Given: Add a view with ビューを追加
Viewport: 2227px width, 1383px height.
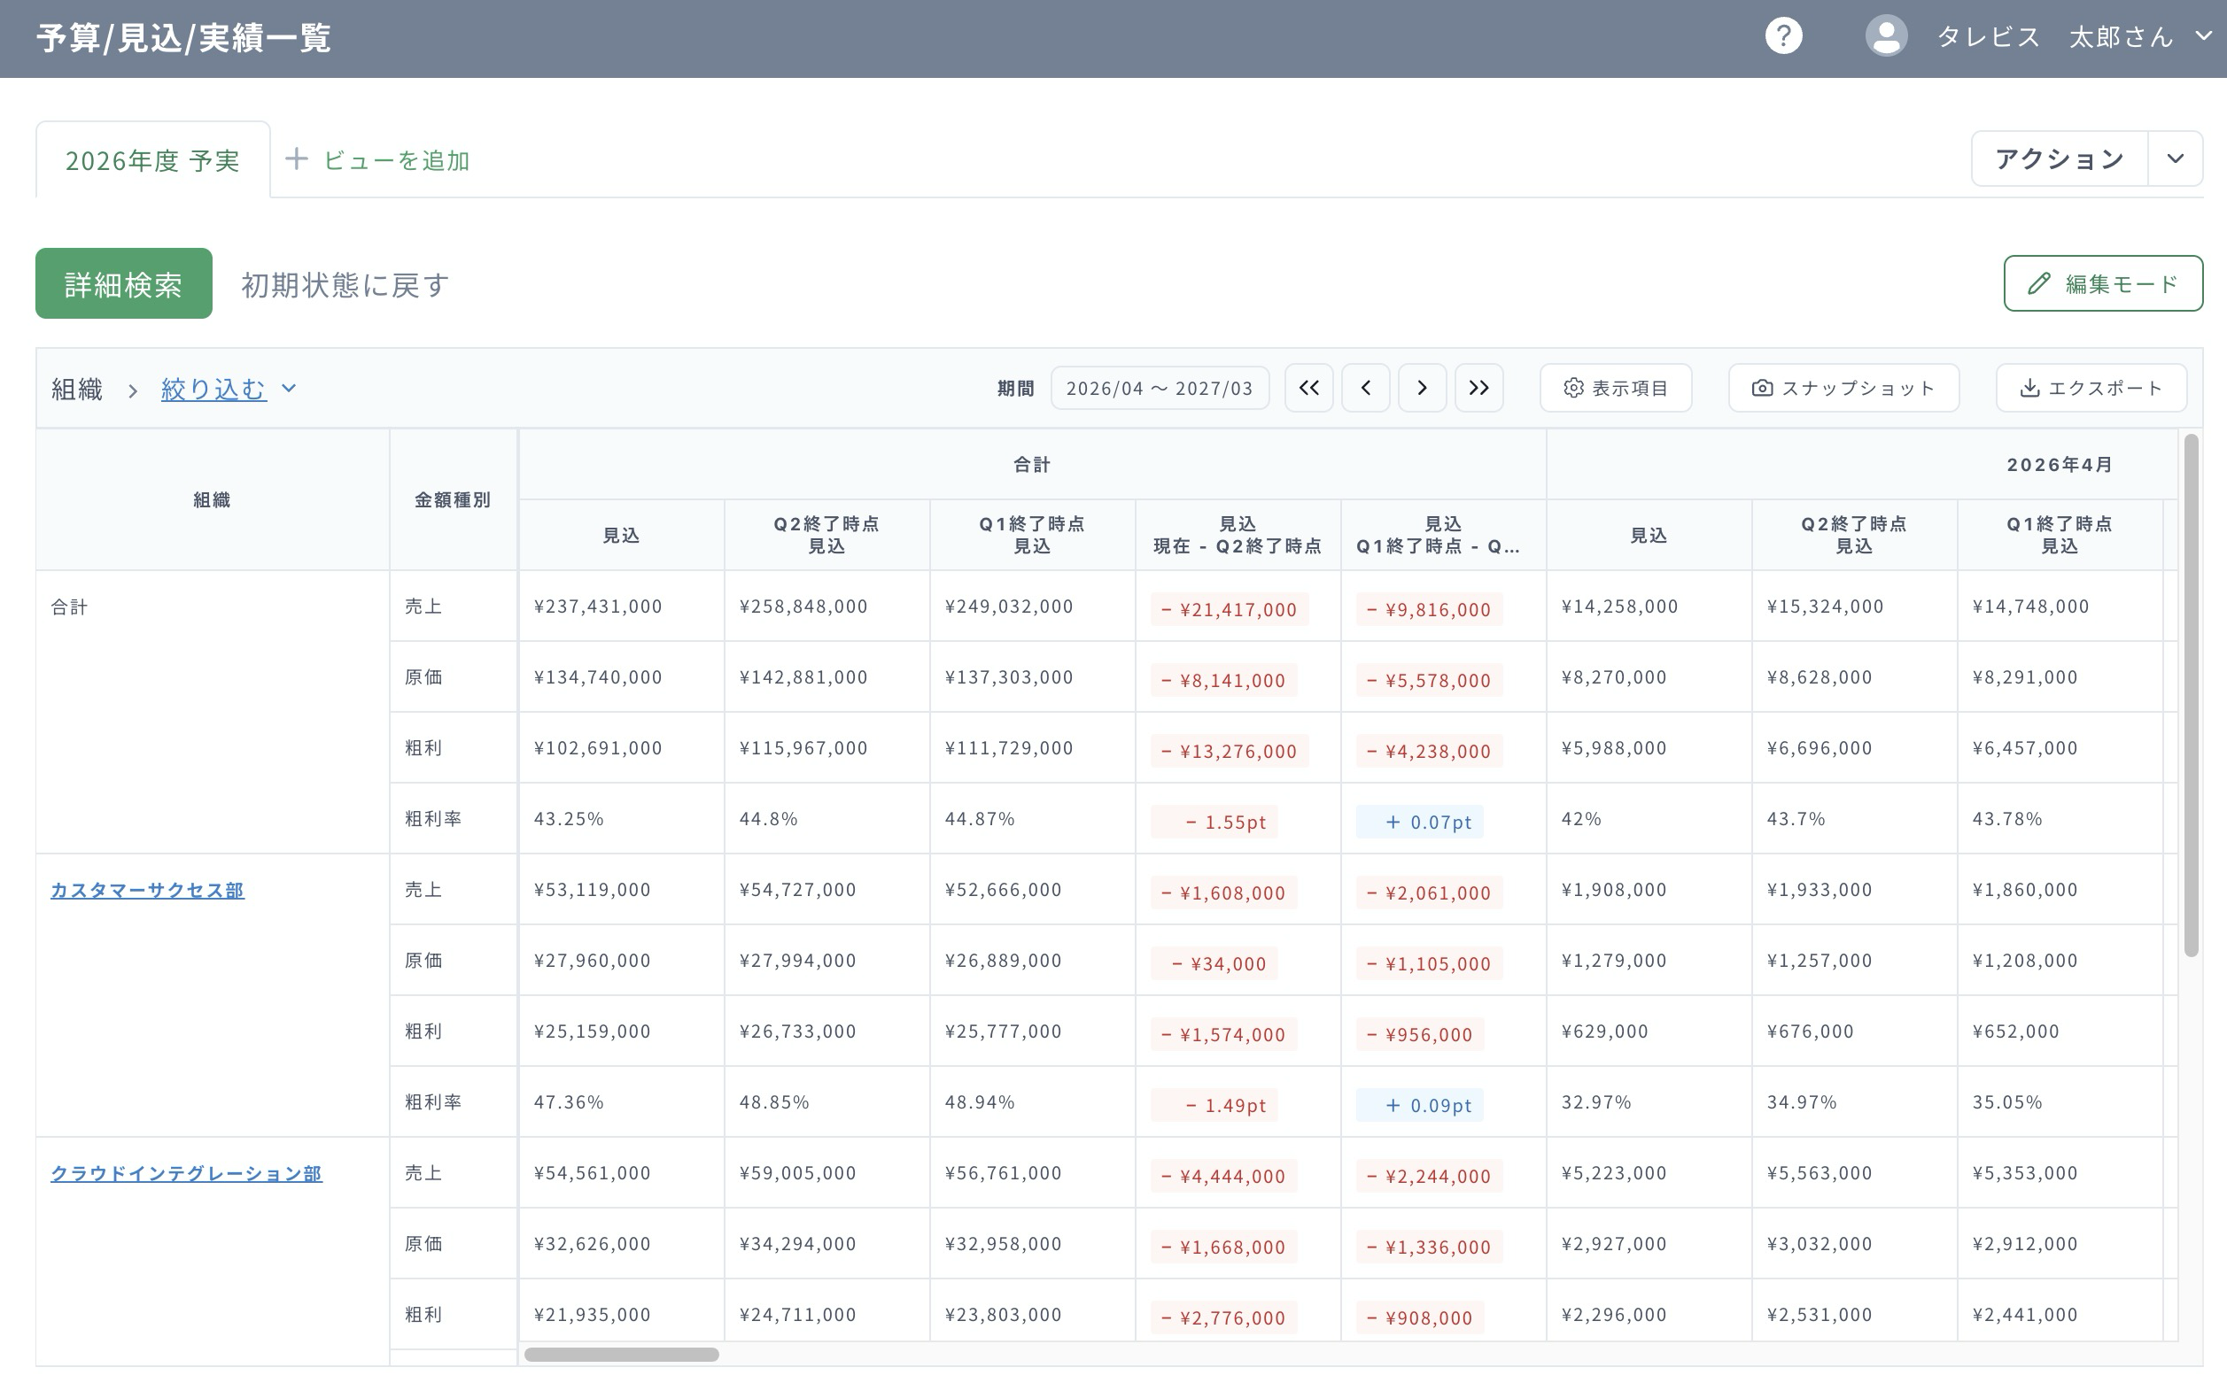Looking at the screenshot, I should tap(378, 160).
